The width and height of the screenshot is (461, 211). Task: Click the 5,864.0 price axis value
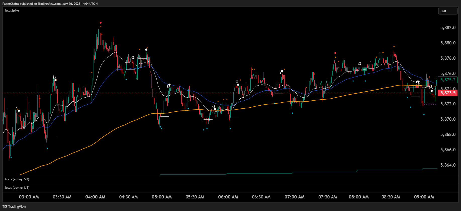pyautogui.click(x=448, y=165)
